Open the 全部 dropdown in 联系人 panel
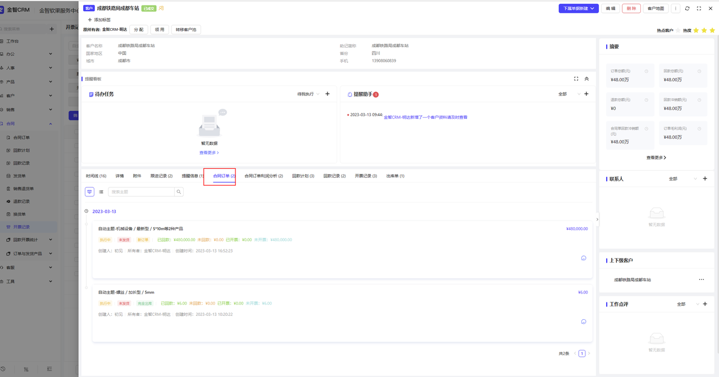This screenshot has height=377, width=719. pyautogui.click(x=683, y=179)
